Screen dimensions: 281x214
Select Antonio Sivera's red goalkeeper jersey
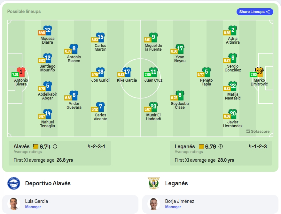[x=21, y=72]
